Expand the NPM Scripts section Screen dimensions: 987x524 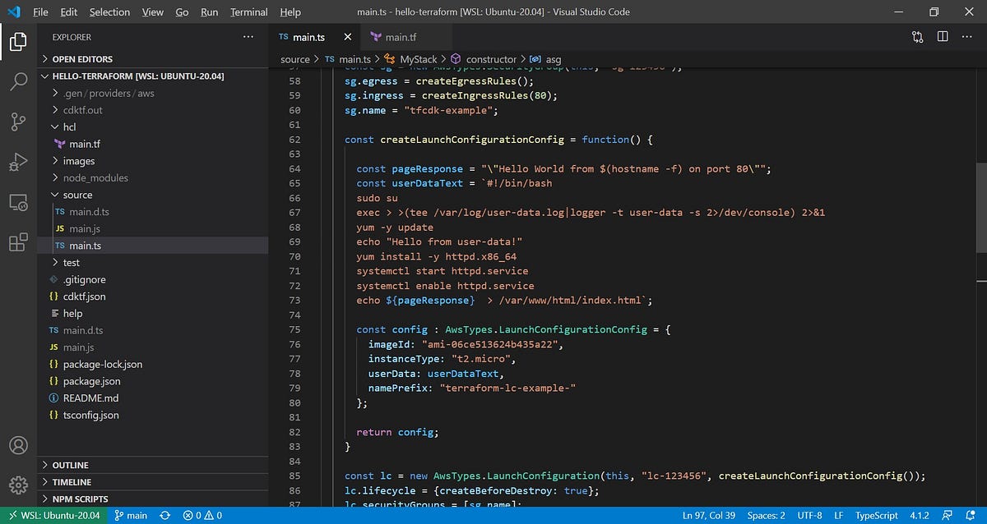point(153,499)
